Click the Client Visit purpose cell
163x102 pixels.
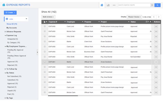pyautogui.click(x=88, y=42)
